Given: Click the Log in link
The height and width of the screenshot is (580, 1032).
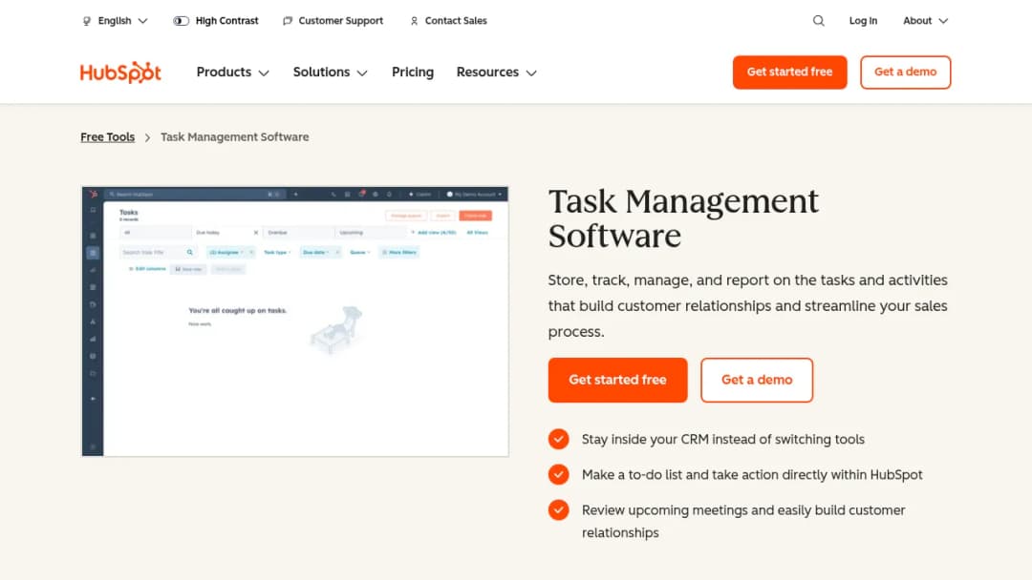Looking at the screenshot, I should [x=863, y=21].
